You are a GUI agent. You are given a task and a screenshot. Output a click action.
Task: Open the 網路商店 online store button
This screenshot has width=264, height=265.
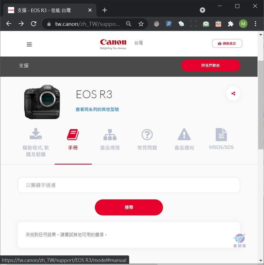click(x=227, y=43)
